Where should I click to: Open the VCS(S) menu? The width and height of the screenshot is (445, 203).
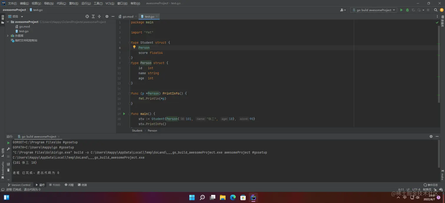(x=110, y=3)
